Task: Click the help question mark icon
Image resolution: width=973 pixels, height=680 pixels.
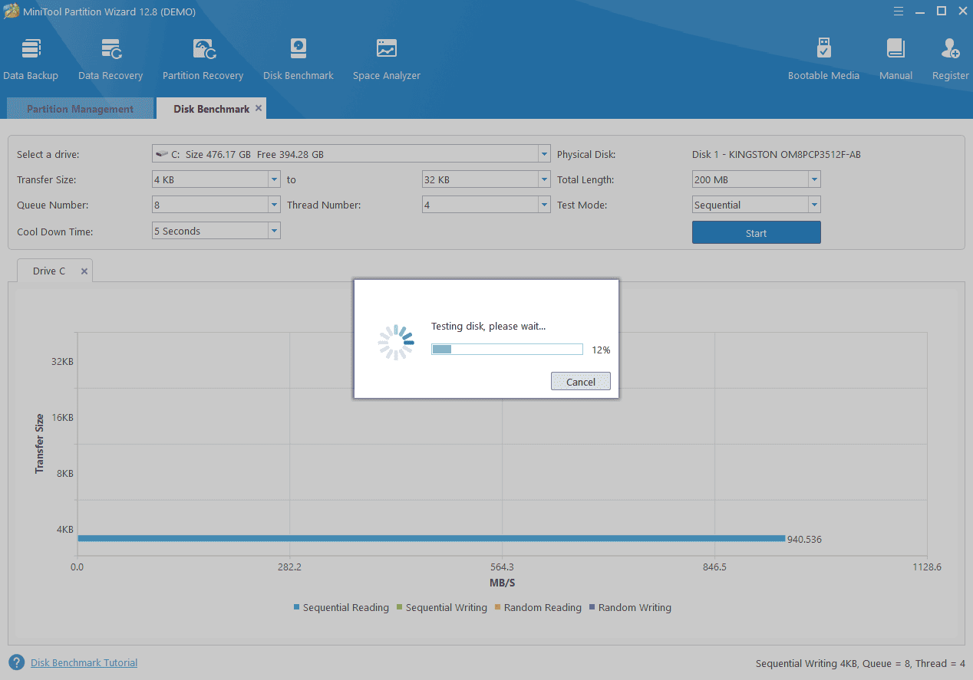Action: 18,662
